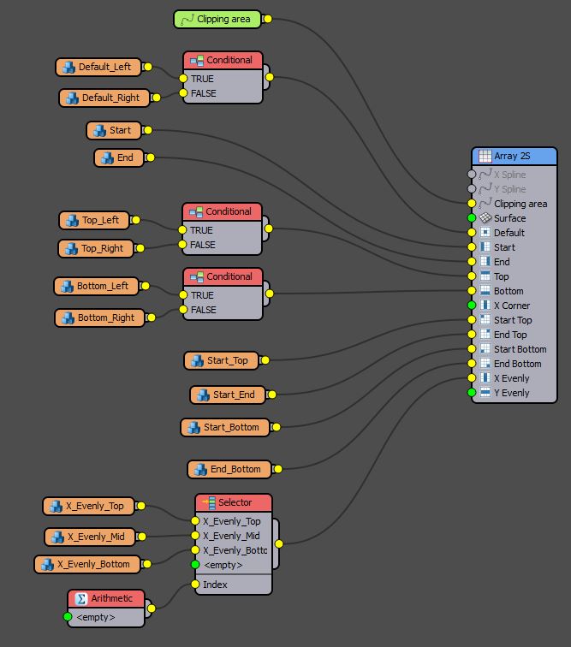The height and width of the screenshot is (647, 571).
Task: Click the Selector node header icon
Action: [208, 502]
